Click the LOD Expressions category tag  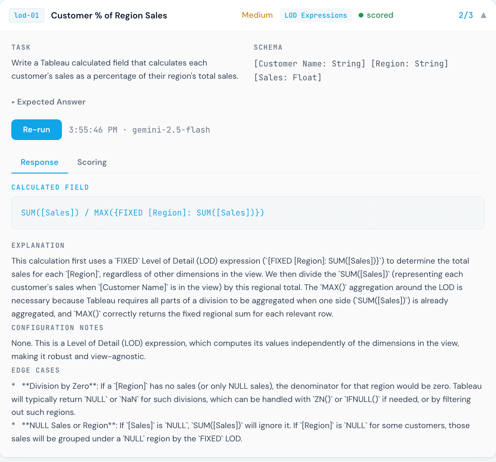click(315, 15)
